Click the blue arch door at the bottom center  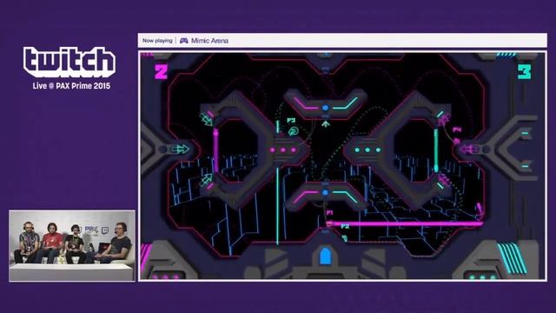coord(326,256)
